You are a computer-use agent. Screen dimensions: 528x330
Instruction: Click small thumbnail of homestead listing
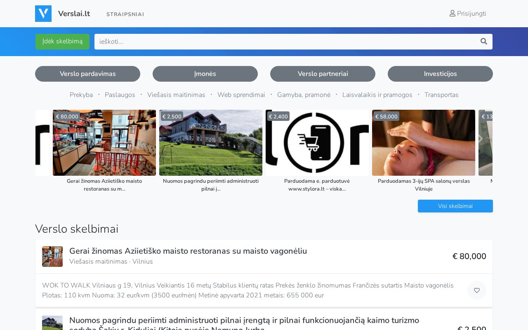point(52,323)
